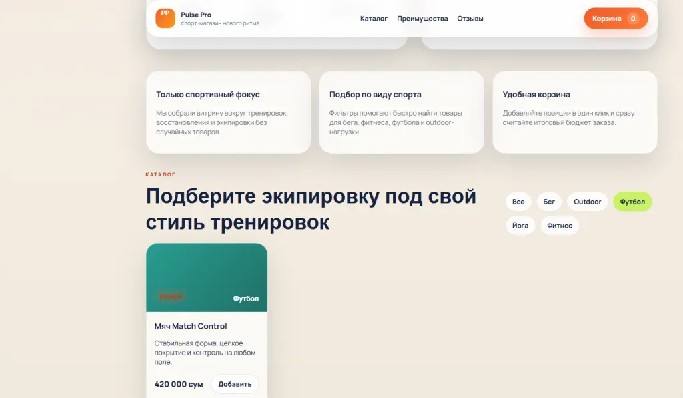Filter catalog by Фитнес
This screenshot has height=398, width=683.
560,225
